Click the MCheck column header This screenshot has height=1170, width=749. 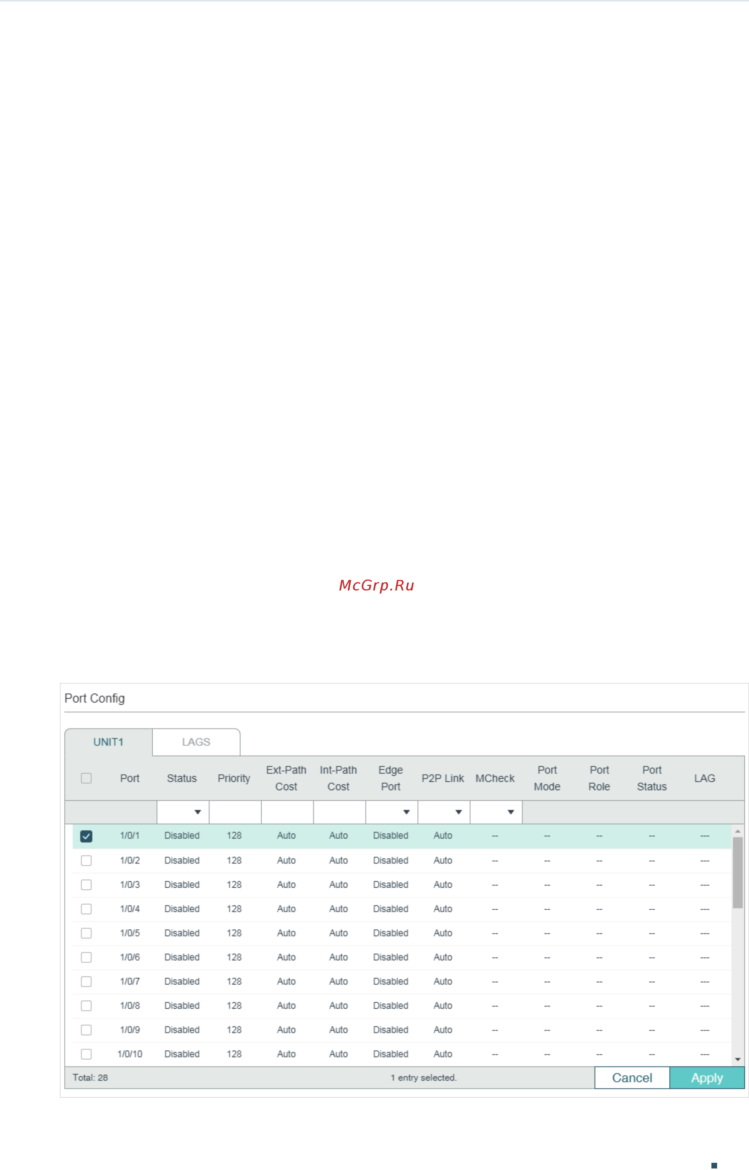pyautogui.click(x=495, y=779)
